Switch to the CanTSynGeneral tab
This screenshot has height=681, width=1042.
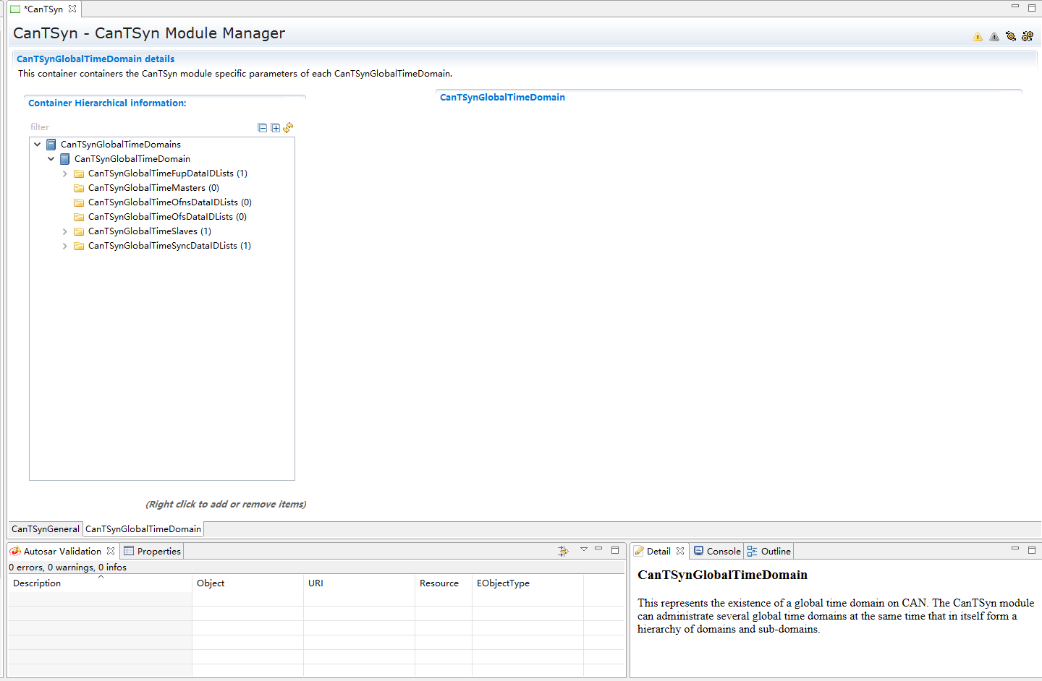[46, 529]
